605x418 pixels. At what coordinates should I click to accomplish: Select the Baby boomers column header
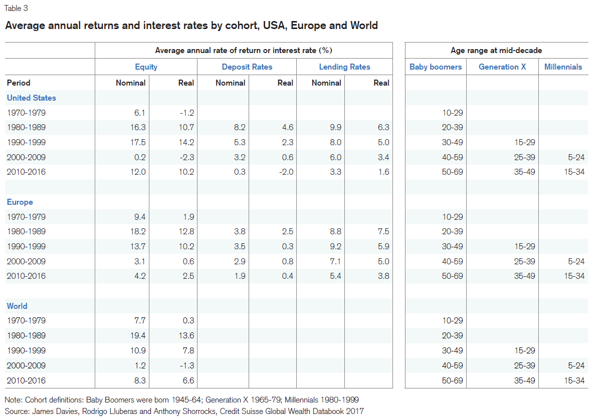click(x=436, y=67)
